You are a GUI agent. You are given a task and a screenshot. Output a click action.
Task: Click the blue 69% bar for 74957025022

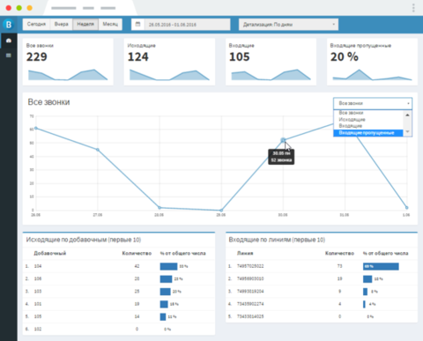pos(381,266)
